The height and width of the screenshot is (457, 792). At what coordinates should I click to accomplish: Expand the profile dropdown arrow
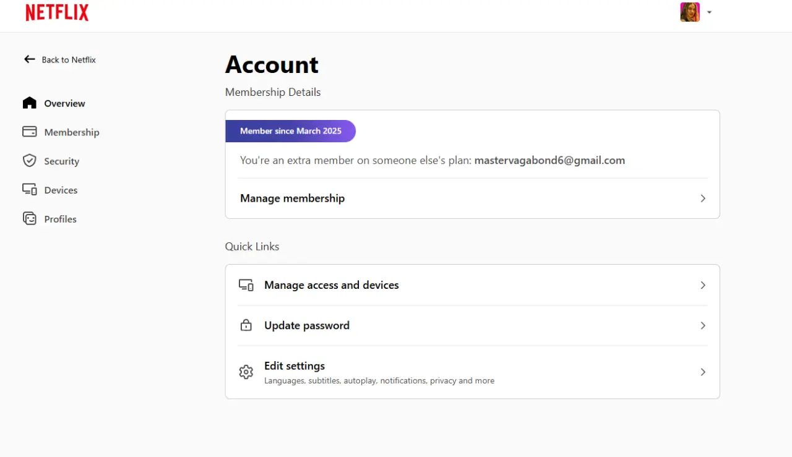click(x=709, y=12)
